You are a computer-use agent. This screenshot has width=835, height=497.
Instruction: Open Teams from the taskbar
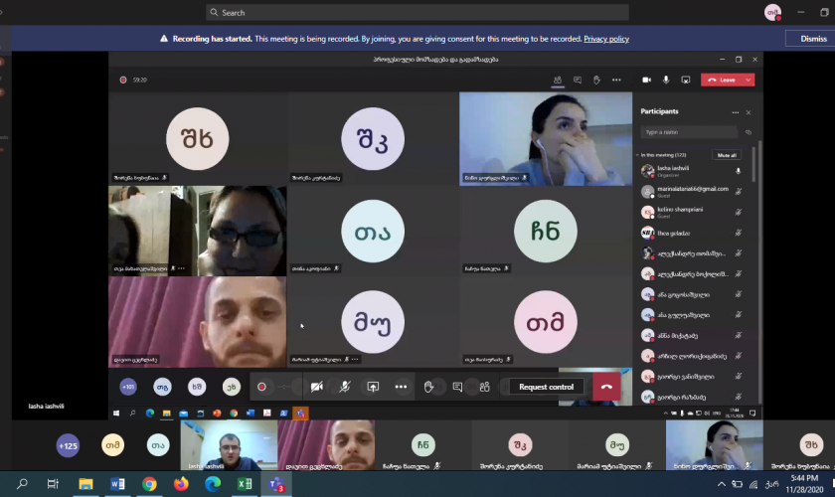pos(276,484)
